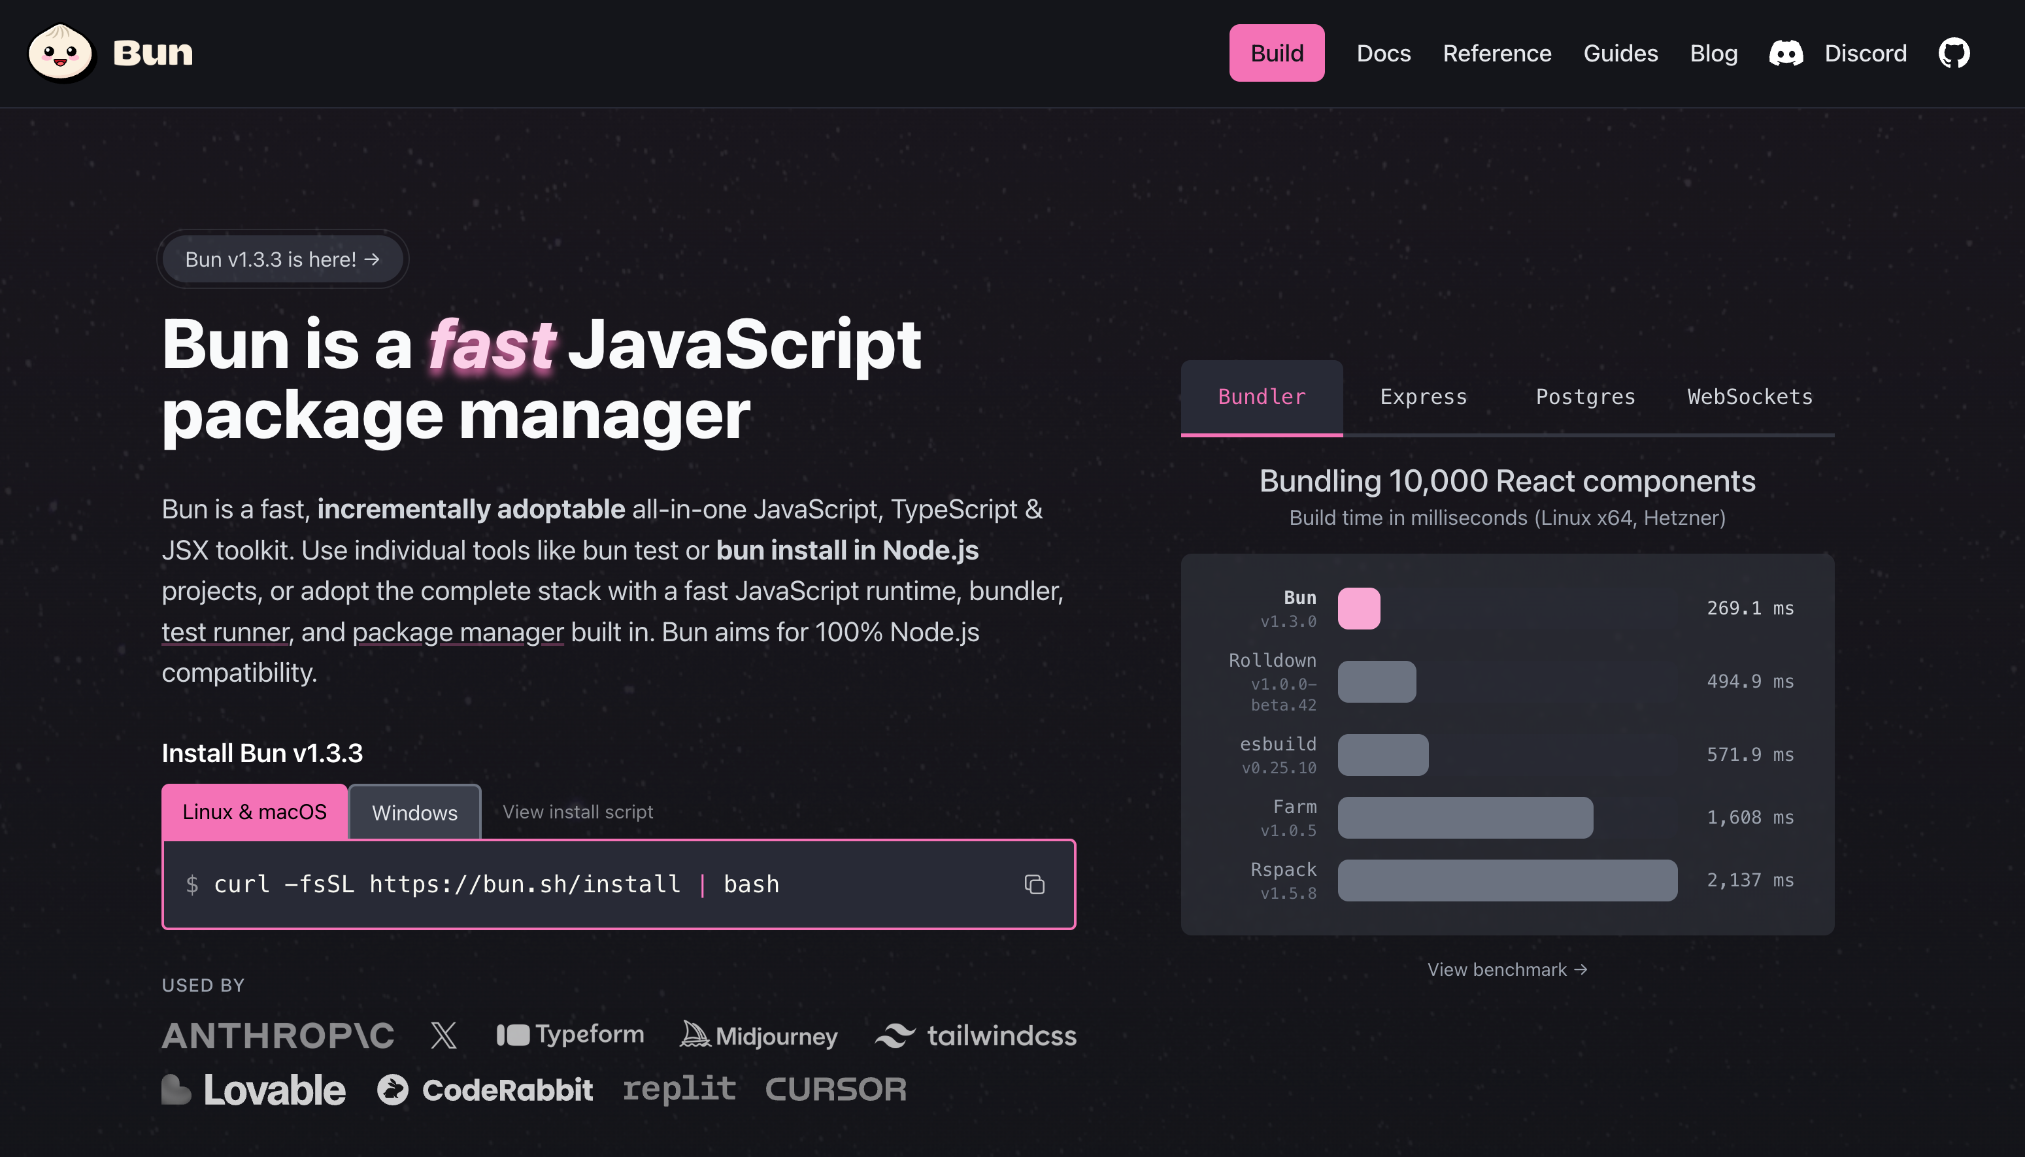Click the Bun wordmark in header
Screen dimensions: 2025x1157
(152, 53)
